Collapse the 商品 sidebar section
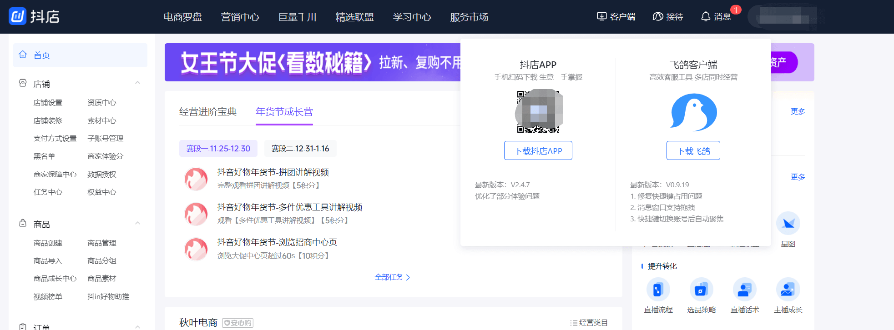894x330 pixels. (137, 223)
